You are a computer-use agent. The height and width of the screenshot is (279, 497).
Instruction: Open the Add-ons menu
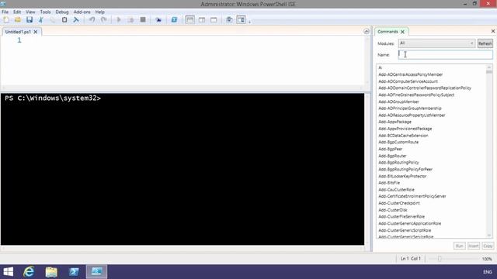pyautogui.click(x=82, y=12)
